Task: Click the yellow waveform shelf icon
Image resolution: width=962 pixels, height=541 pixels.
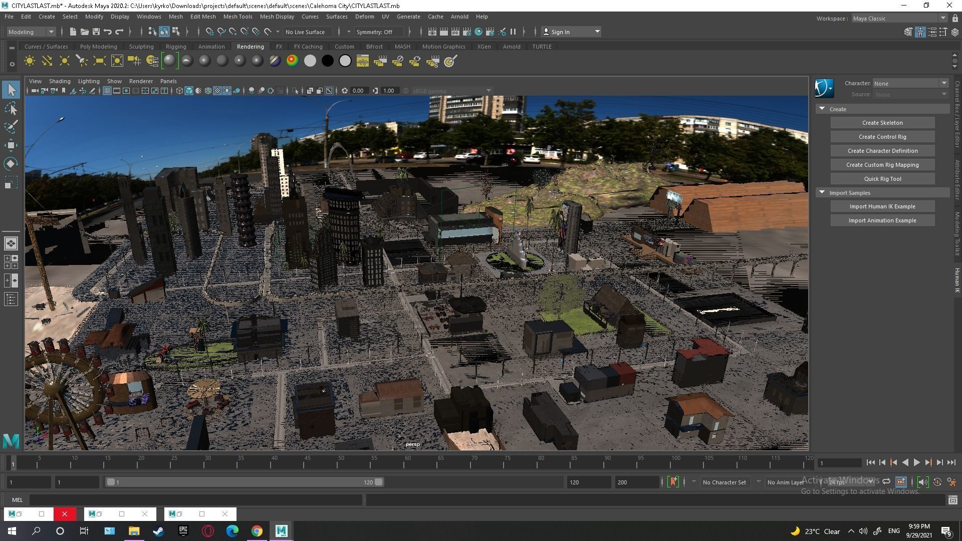Action: [x=362, y=61]
